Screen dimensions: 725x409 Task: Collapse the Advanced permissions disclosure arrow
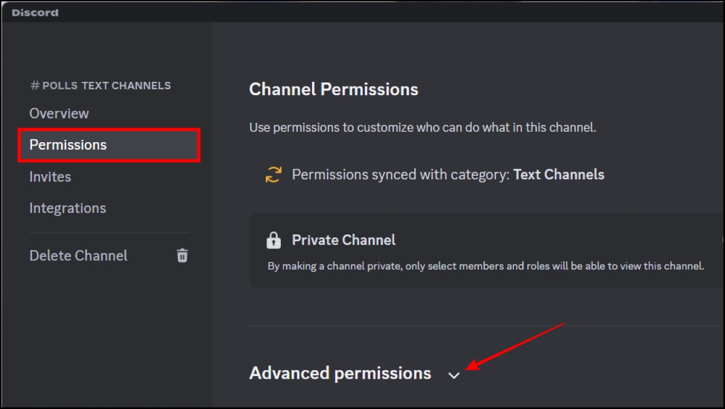point(454,375)
